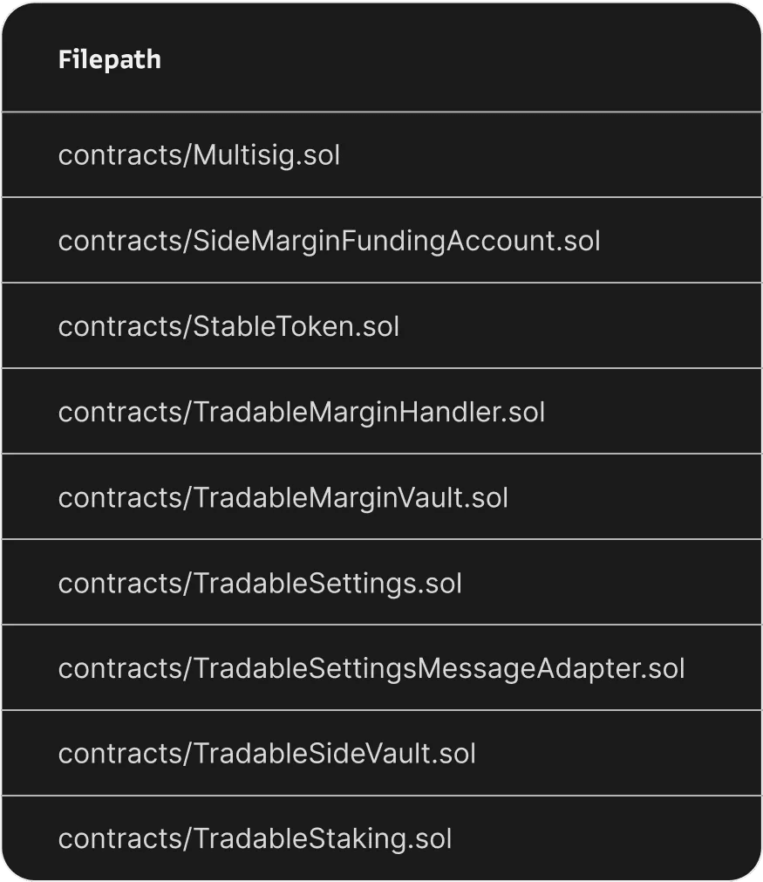
Task: Open contracts/TradableMarginHandler.sol entry
Action: 302,413
